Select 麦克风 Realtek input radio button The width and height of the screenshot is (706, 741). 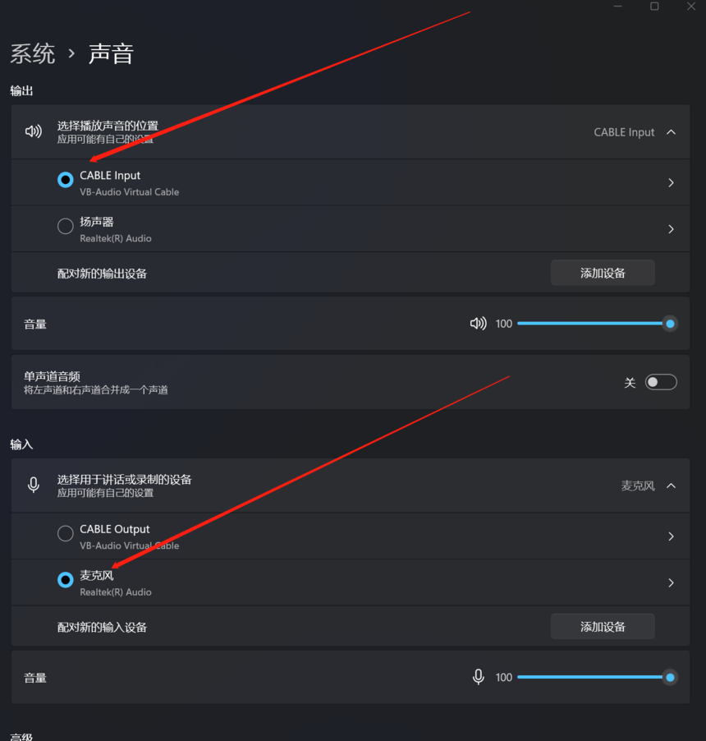click(65, 579)
